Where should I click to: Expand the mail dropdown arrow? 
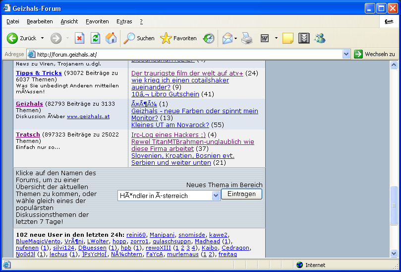pos(236,38)
